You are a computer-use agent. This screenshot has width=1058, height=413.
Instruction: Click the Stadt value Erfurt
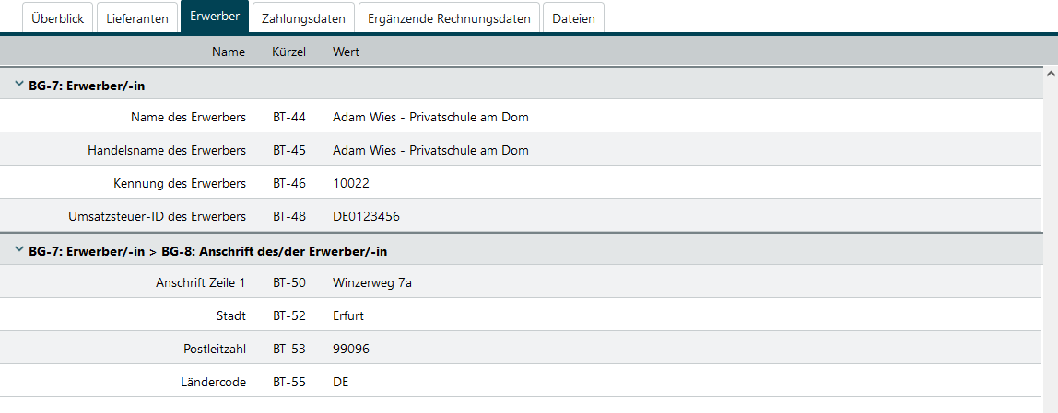(x=348, y=315)
